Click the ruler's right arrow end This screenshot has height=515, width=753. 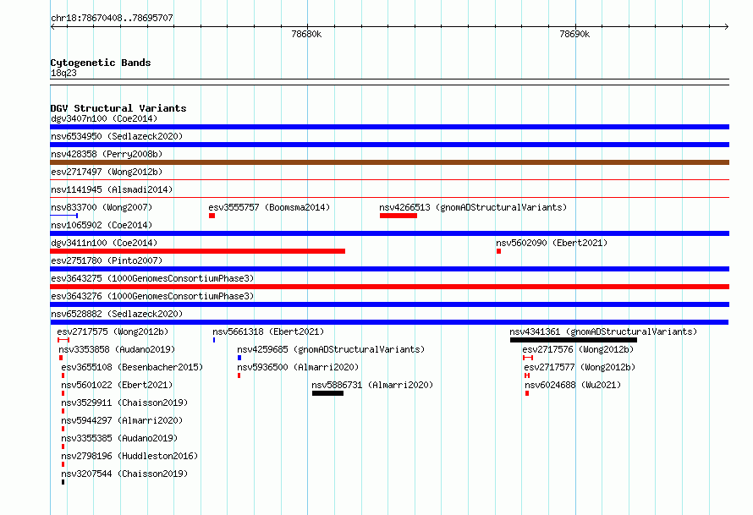tap(727, 27)
